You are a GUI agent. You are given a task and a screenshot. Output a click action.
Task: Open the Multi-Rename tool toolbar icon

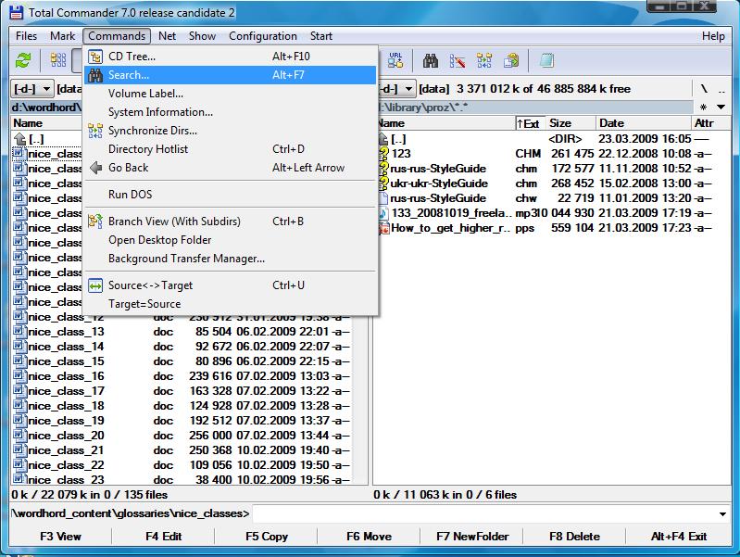[457, 60]
